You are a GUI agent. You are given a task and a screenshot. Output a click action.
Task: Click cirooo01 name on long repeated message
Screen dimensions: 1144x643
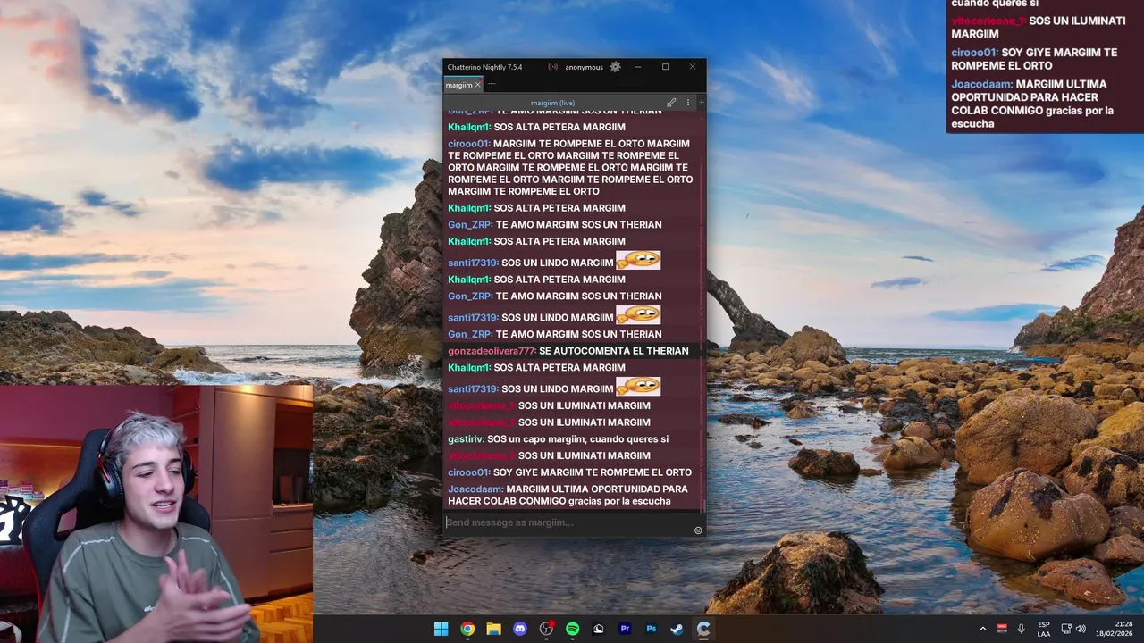pos(469,144)
